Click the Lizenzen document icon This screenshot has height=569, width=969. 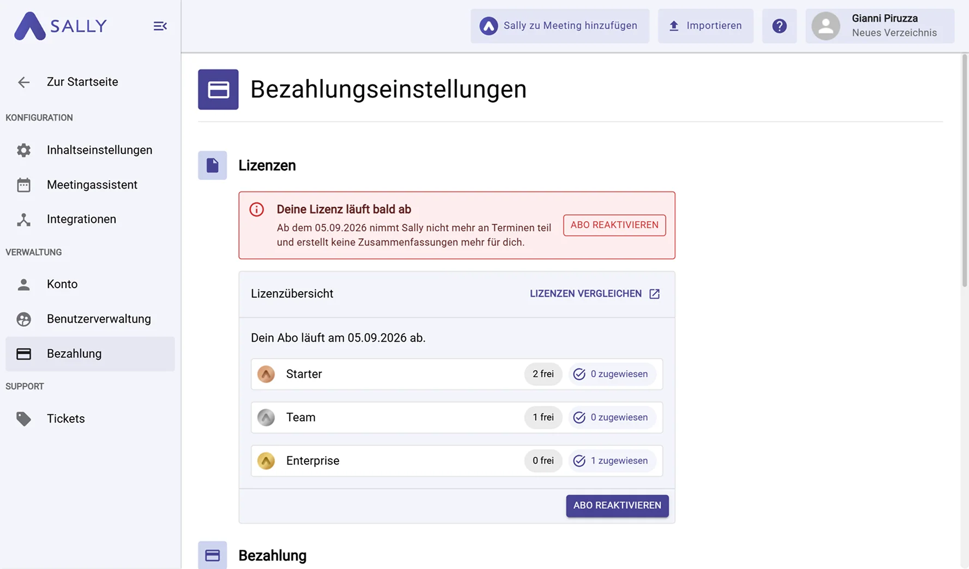pos(212,165)
